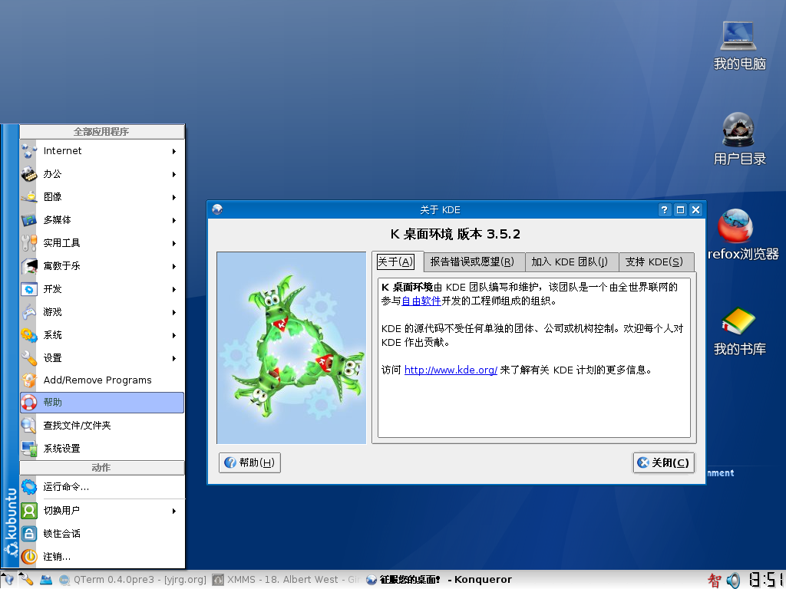Expand the Internet submenu arrow
The width and height of the screenshot is (786, 589).
pyautogui.click(x=174, y=151)
